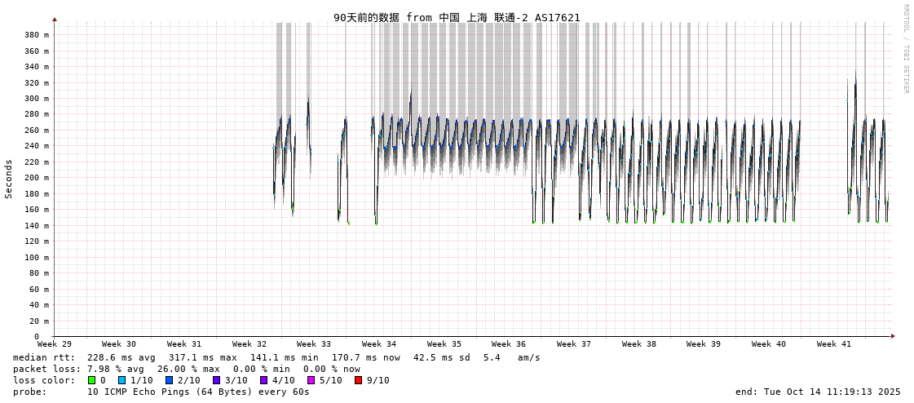
Task: Click the 42.5 ms sd value
Action: (x=443, y=357)
